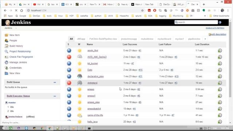The image size is (233, 131).
Task: Click the page vertical scrollbar
Action: [230, 59]
